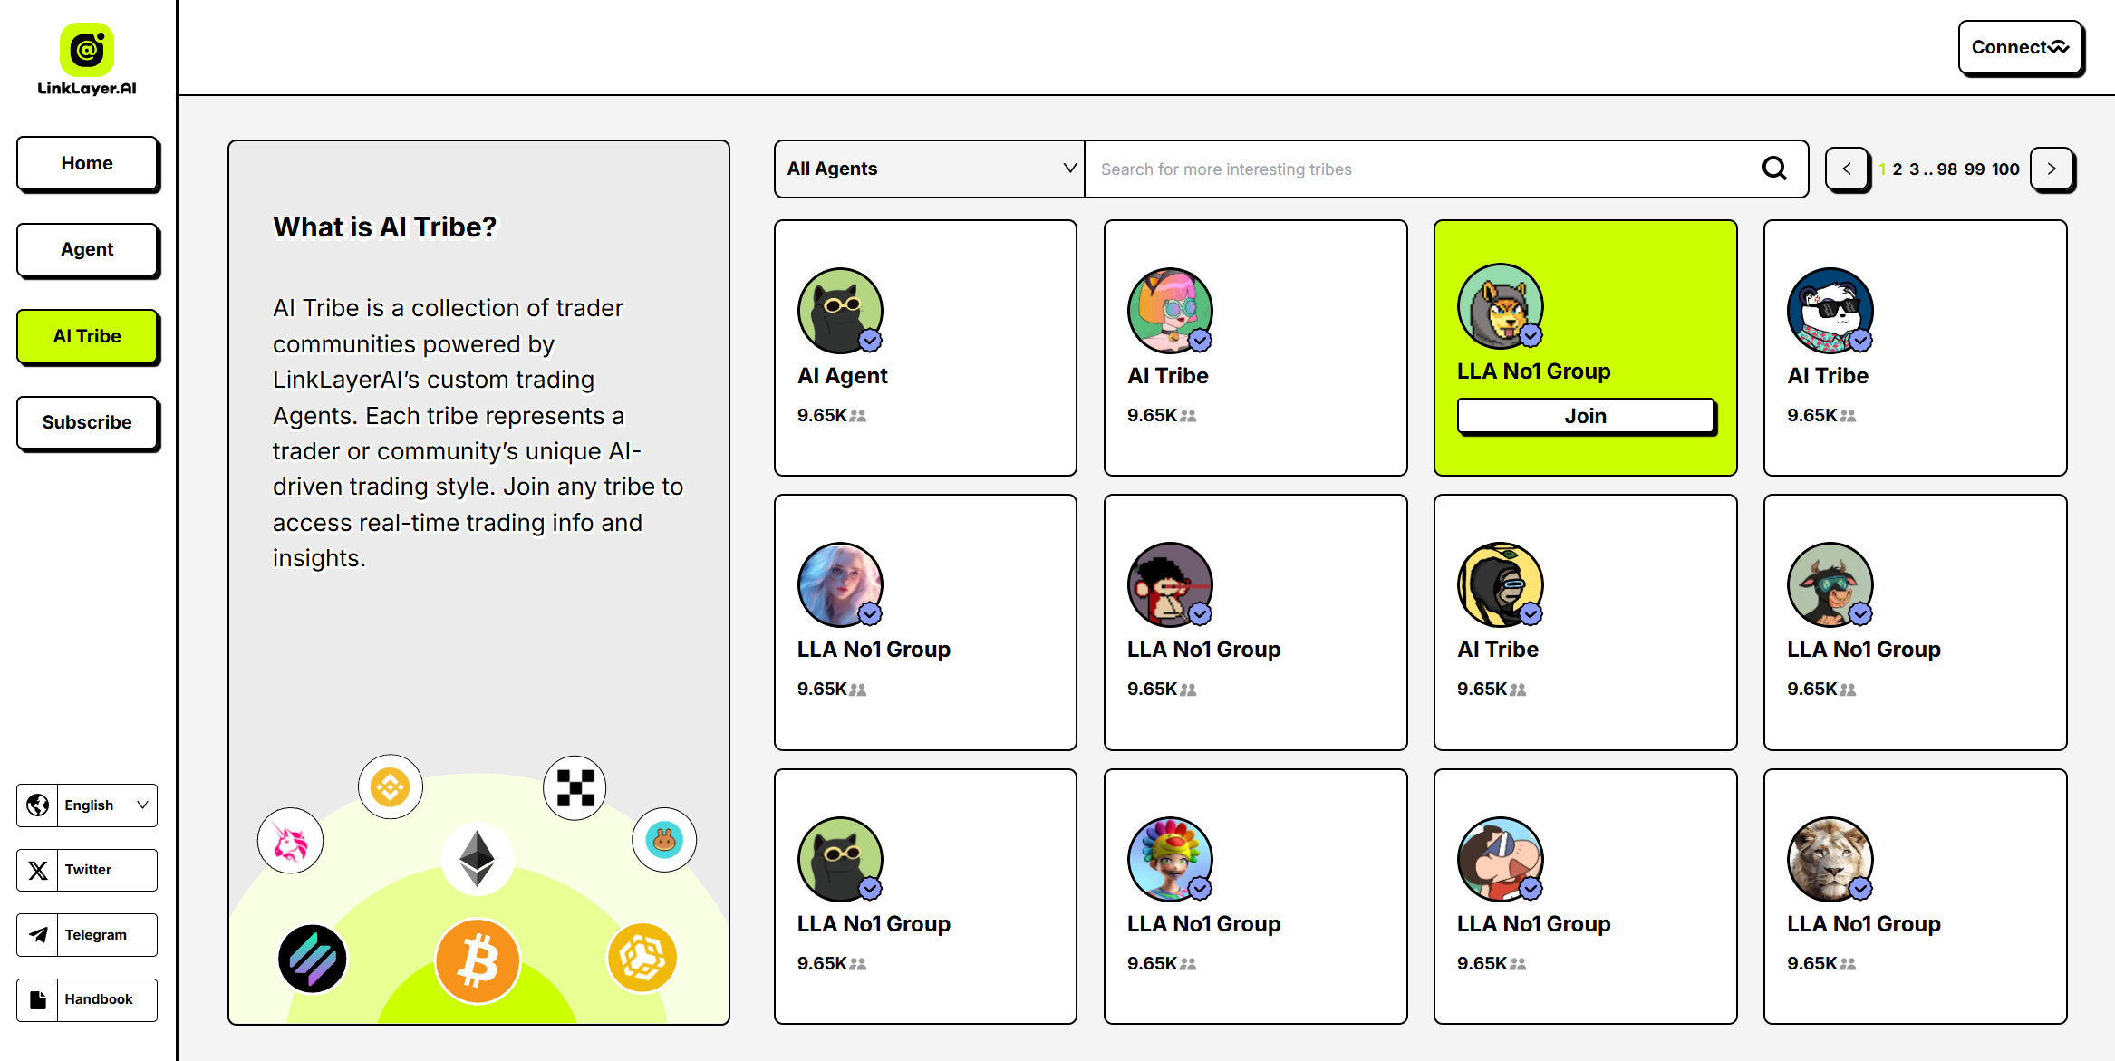Click the globe language icon
This screenshot has height=1061, width=2115.
click(x=37, y=805)
